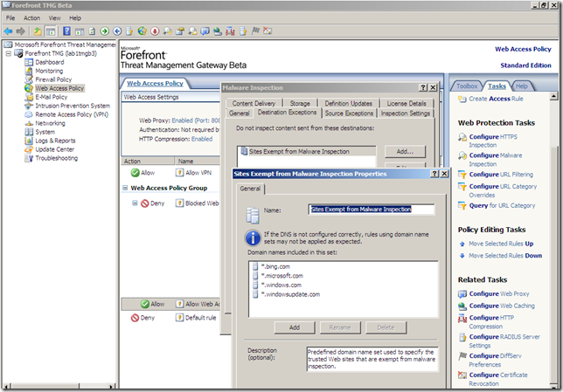This screenshot has width=563, height=392.
Task: Select Networking in the console tree
Action: pyautogui.click(x=51, y=123)
